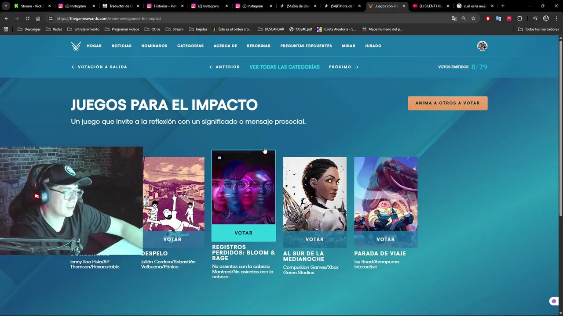Expand Todos los marcadores folder
Viewport: 563px width, 316px height.
pyautogui.click(x=538, y=29)
